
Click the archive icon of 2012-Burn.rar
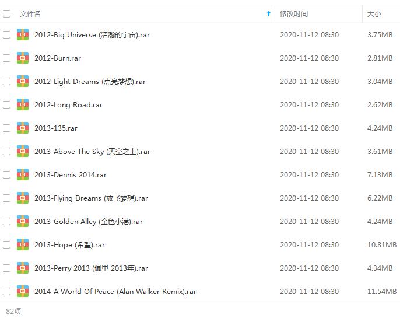point(23,58)
